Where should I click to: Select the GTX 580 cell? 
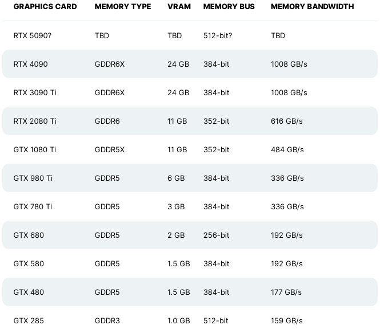[x=29, y=264]
